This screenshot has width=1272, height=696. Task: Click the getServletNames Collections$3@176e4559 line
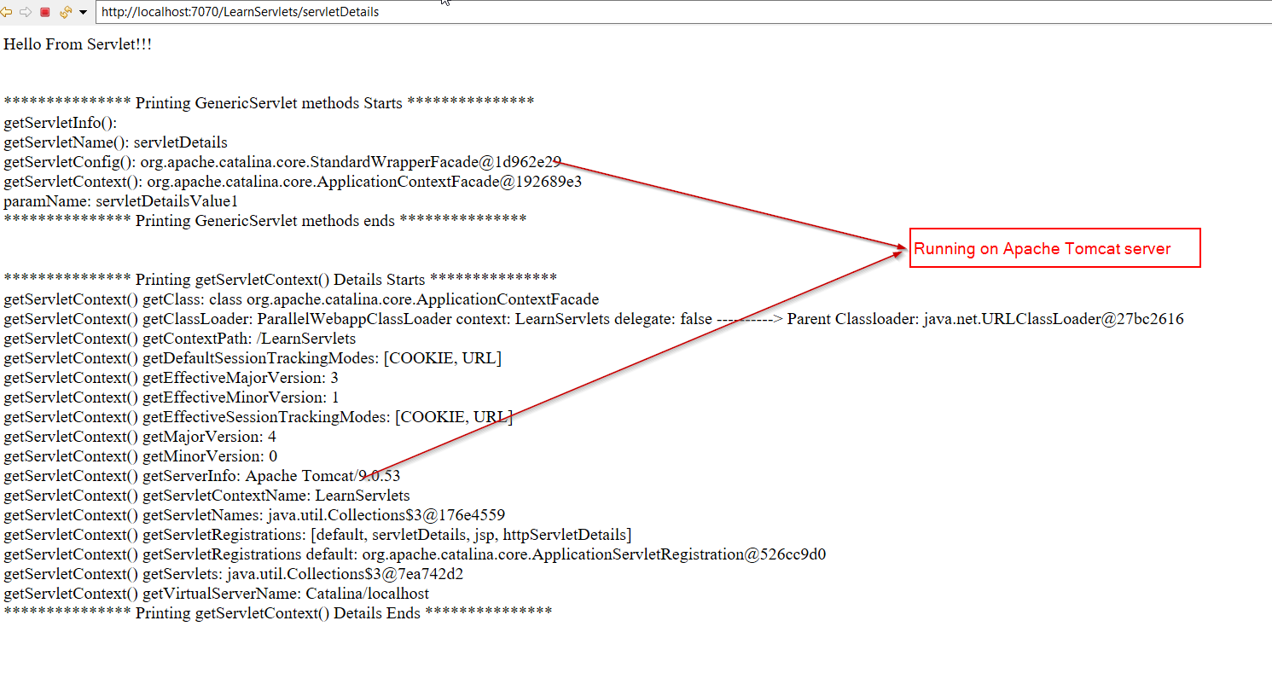pyautogui.click(x=254, y=515)
